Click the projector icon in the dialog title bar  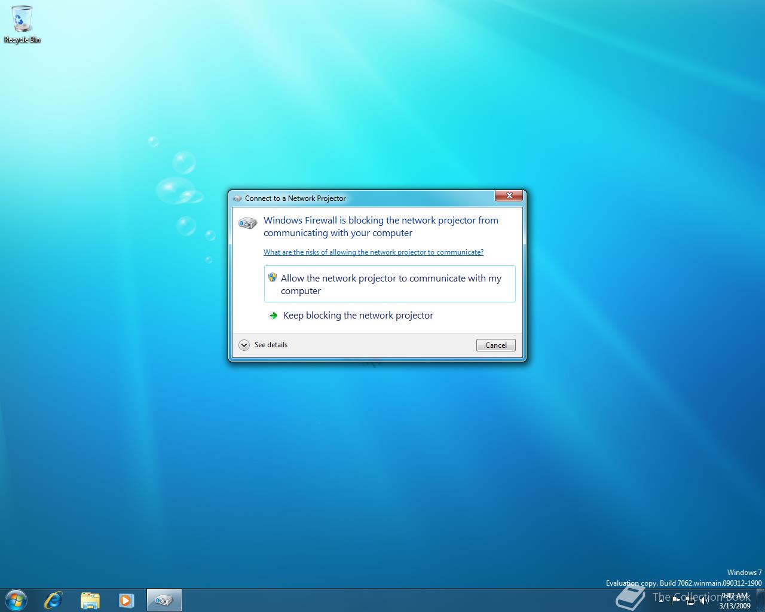tap(237, 198)
